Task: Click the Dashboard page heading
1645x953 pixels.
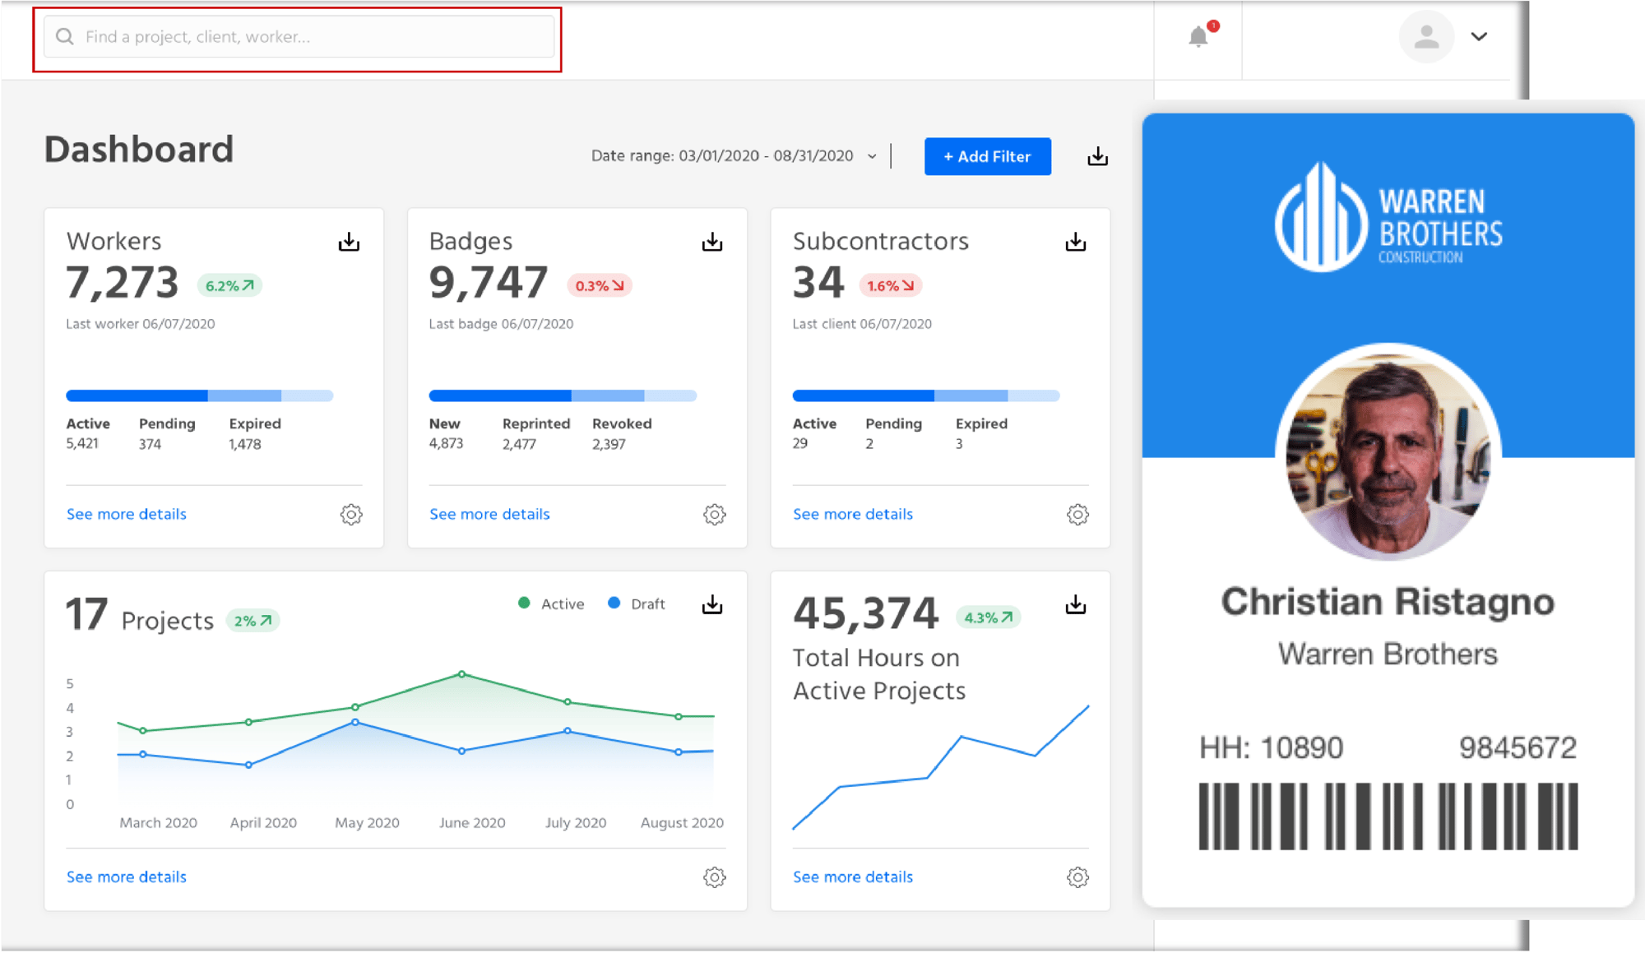Action: point(139,150)
